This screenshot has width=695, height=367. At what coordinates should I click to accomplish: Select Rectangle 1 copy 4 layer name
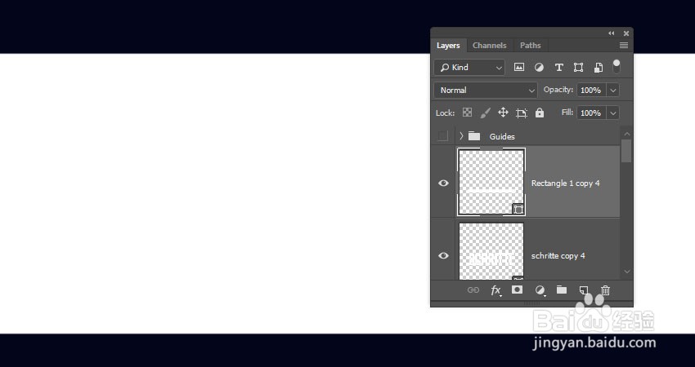(x=566, y=183)
